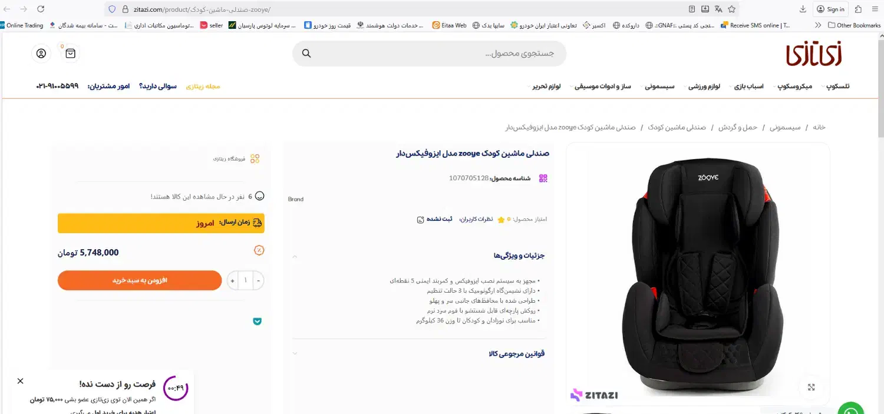Click افزودن به سبد خرید button
Image resolution: width=884 pixels, height=414 pixels.
pyautogui.click(x=140, y=280)
